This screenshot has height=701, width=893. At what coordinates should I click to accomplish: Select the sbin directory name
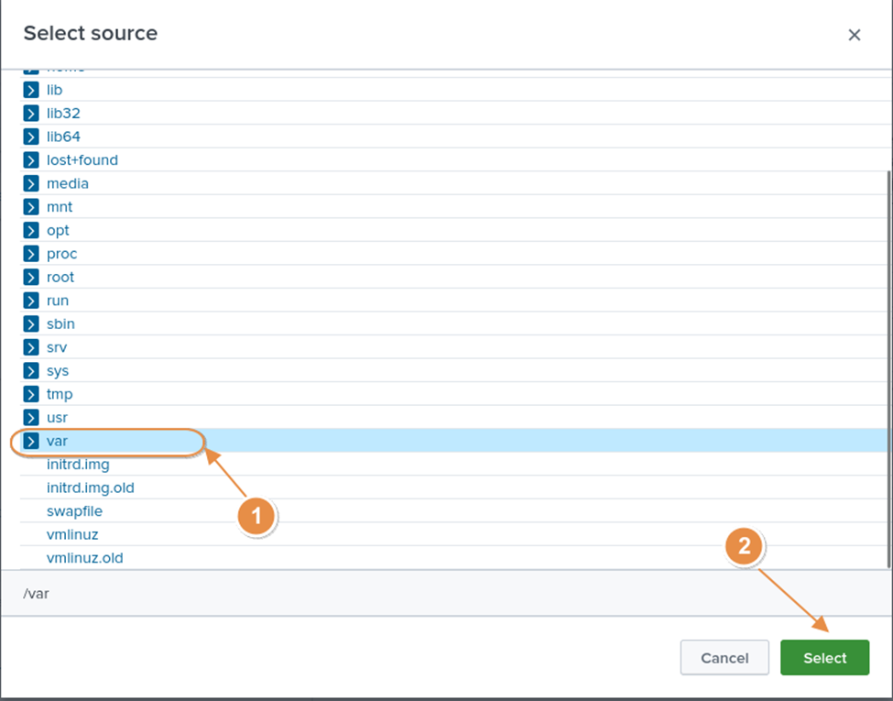tap(61, 323)
